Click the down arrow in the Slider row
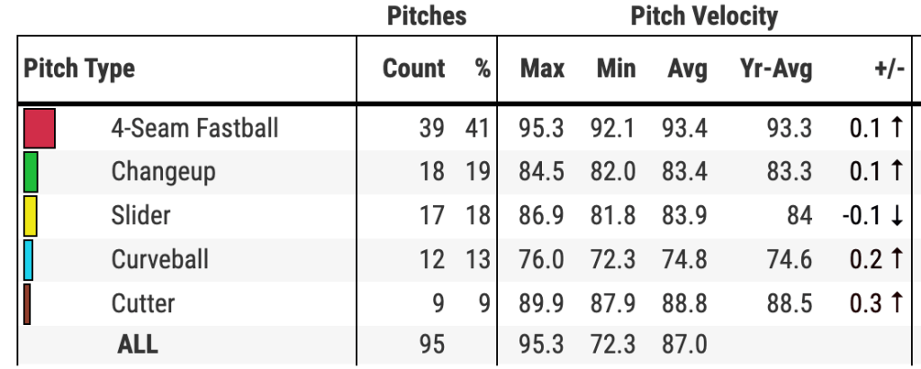The height and width of the screenshot is (369, 921). 896,216
